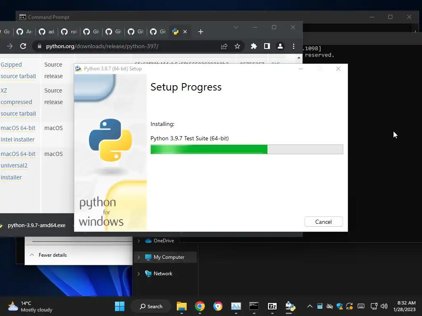Click Command Prompt title bar icon

click(23, 17)
